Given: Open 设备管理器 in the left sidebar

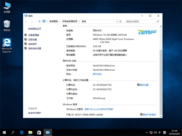Looking at the screenshot, I should [x=33, y=35].
